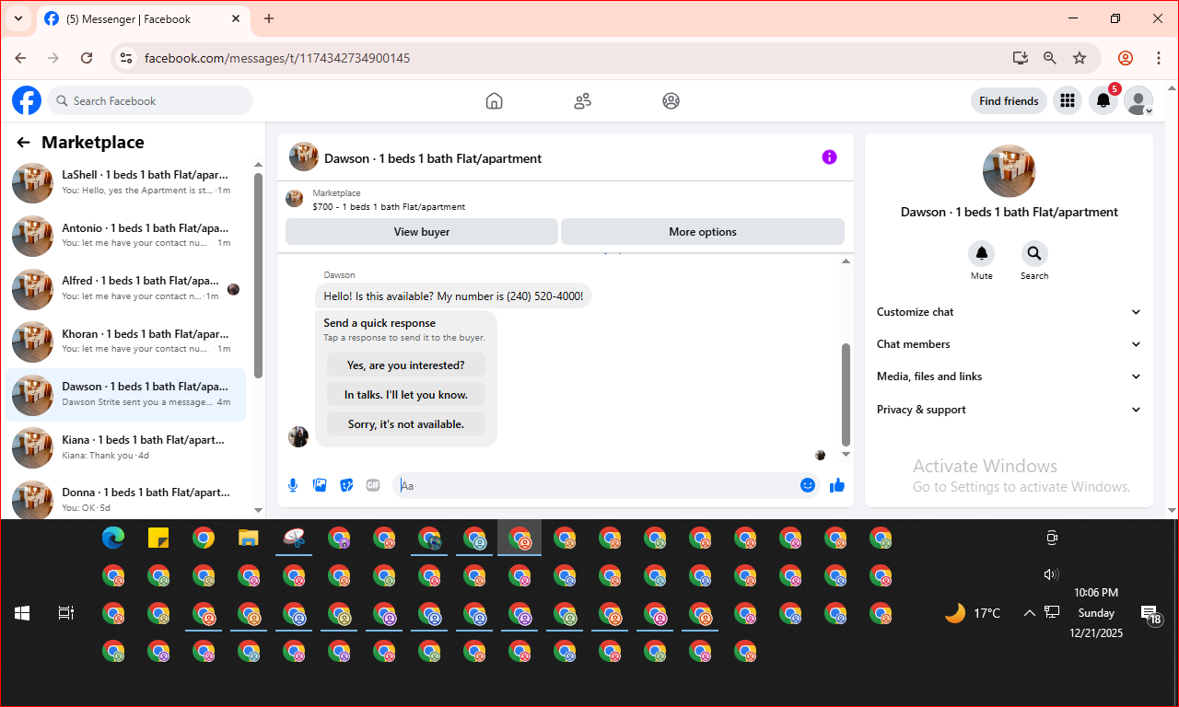The width and height of the screenshot is (1179, 707).
Task: Expand the Privacy & support section
Action: [1009, 410]
